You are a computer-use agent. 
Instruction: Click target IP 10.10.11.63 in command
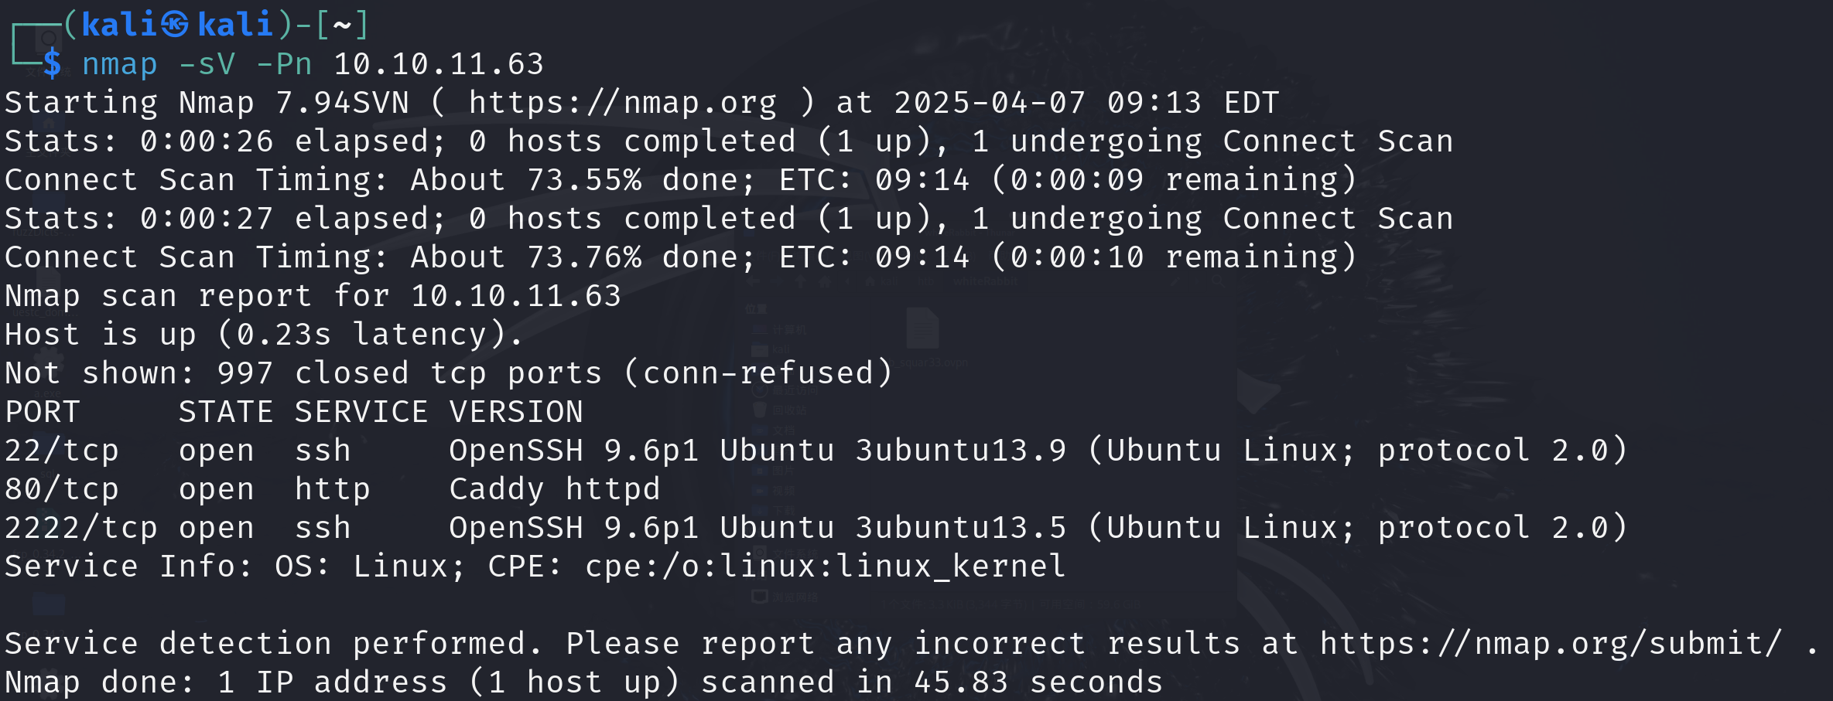[439, 64]
